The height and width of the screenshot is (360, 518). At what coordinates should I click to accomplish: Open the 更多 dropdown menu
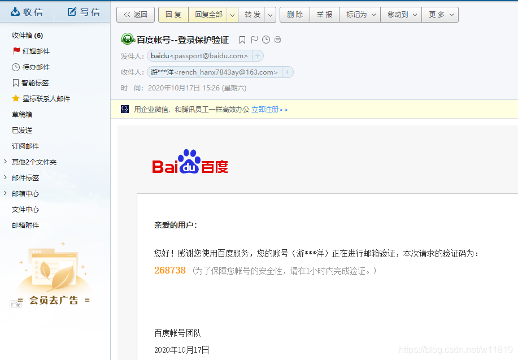(x=440, y=15)
